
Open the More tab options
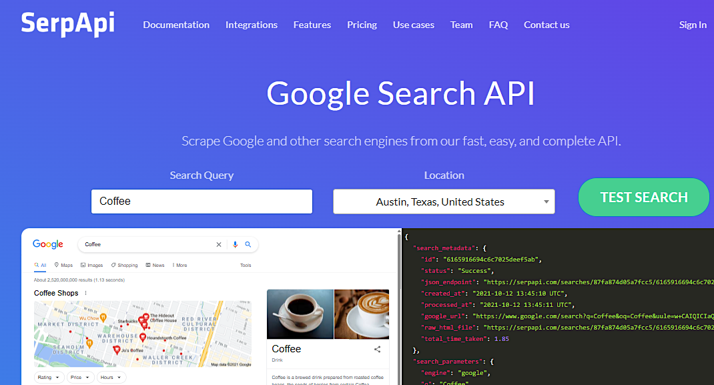[x=180, y=265]
